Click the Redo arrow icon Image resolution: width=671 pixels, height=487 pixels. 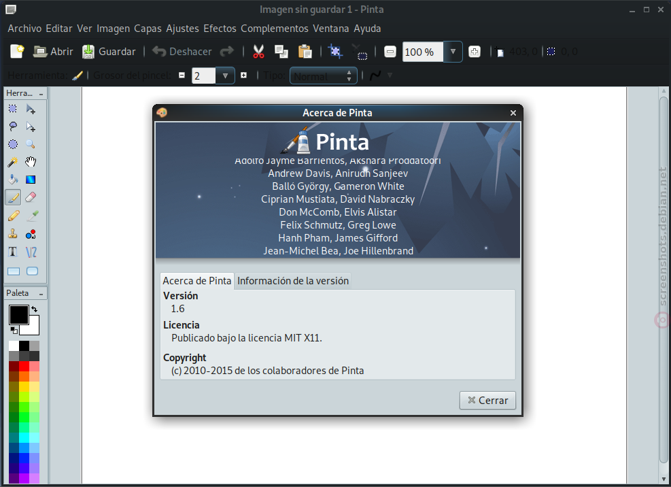(227, 52)
